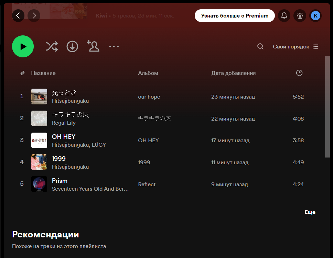Open artist Seventeen Years Old And Ber...

click(90, 189)
